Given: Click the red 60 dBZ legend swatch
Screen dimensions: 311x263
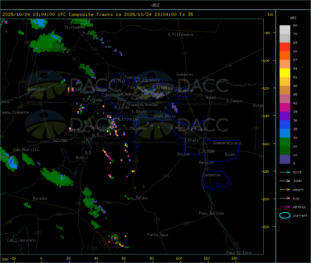Looking at the screenshot, I should coord(285,47).
